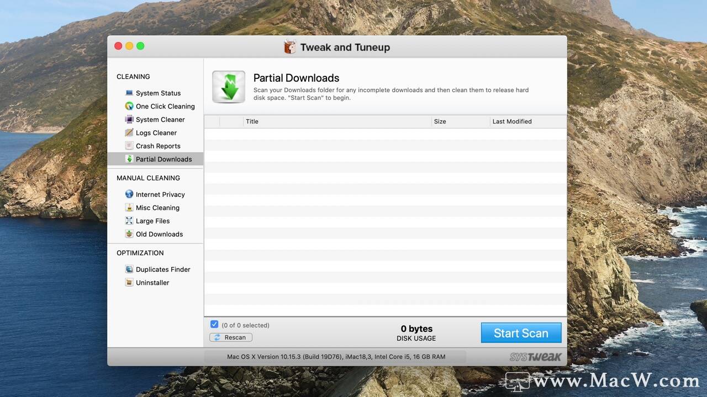Click the DISK USAGE label
The height and width of the screenshot is (397, 707).
coord(416,339)
